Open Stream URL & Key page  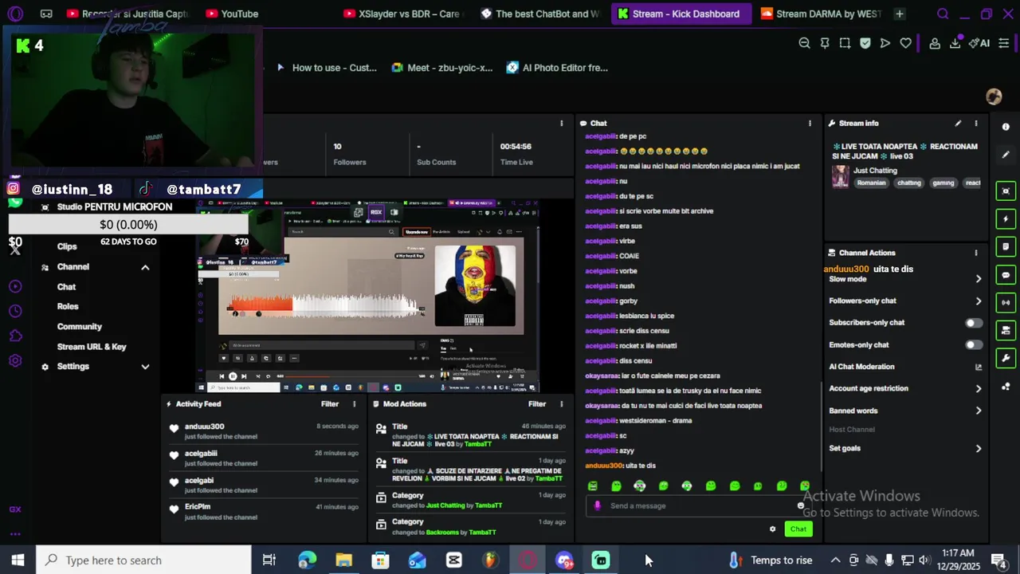tap(92, 347)
